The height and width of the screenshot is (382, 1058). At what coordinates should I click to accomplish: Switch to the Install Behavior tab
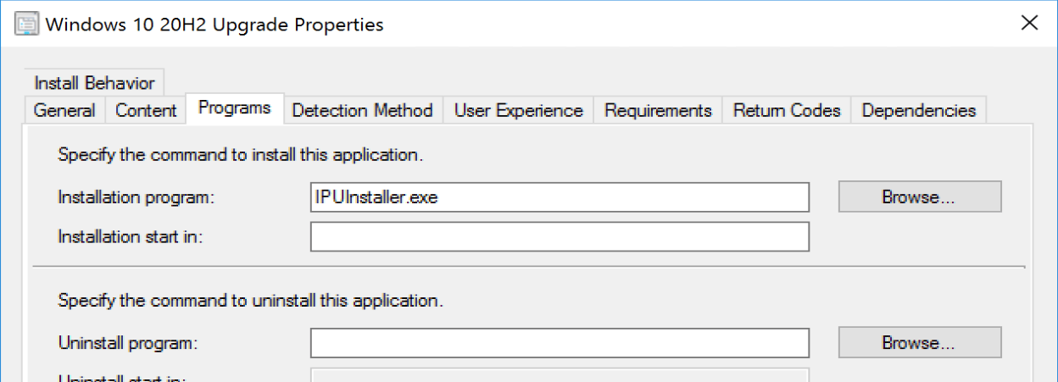94,83
